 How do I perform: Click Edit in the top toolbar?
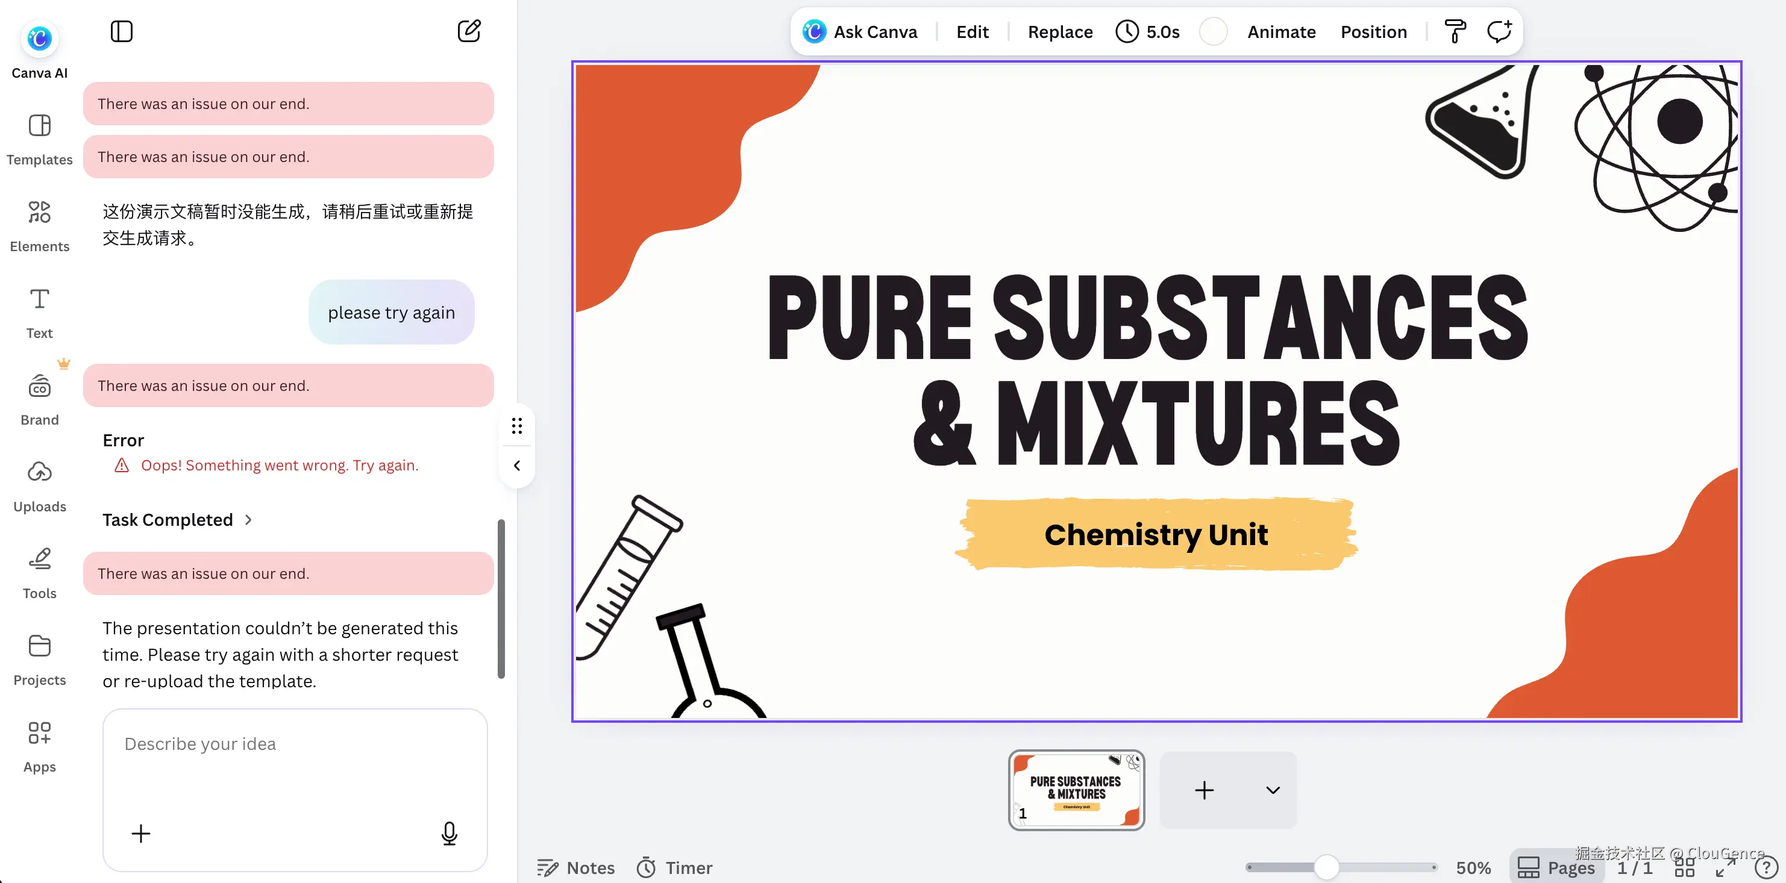[972, 32]
